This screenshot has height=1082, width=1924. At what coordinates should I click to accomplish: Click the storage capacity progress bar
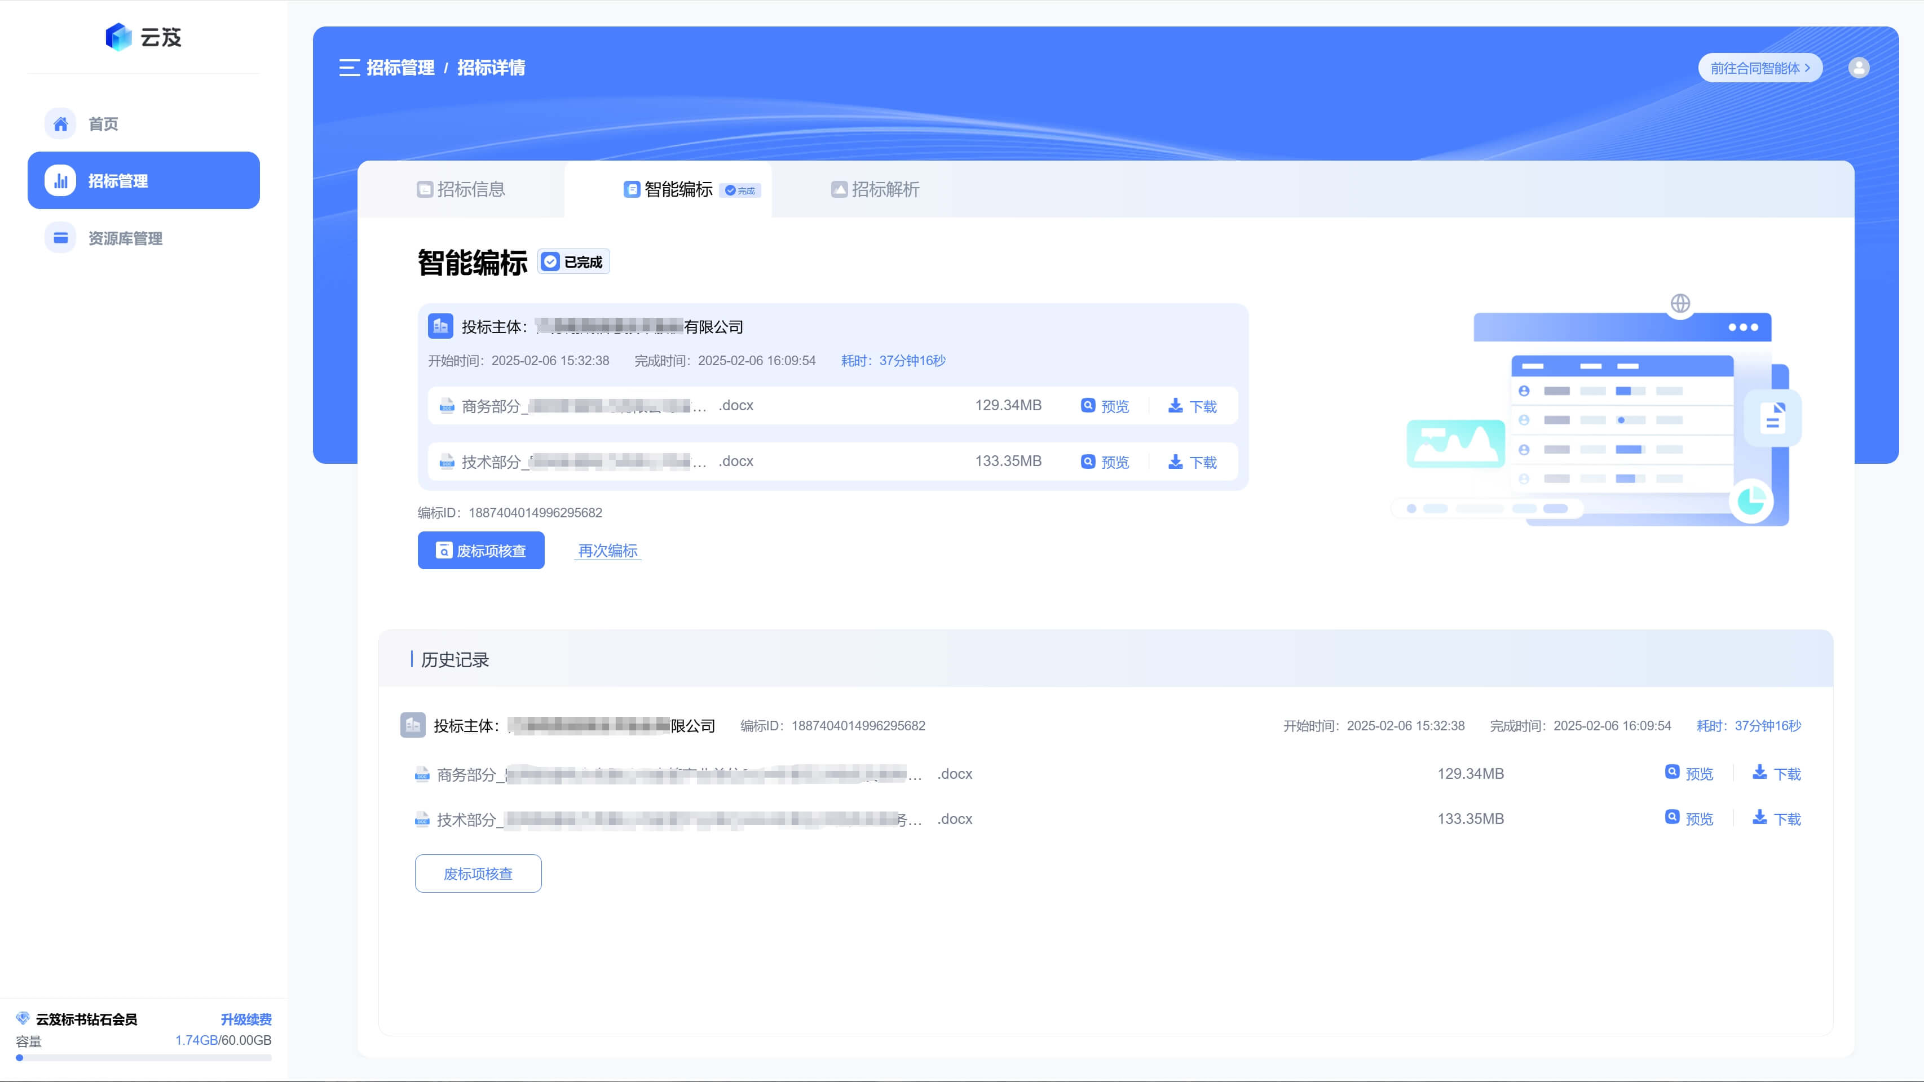(x=143, y=1057)
